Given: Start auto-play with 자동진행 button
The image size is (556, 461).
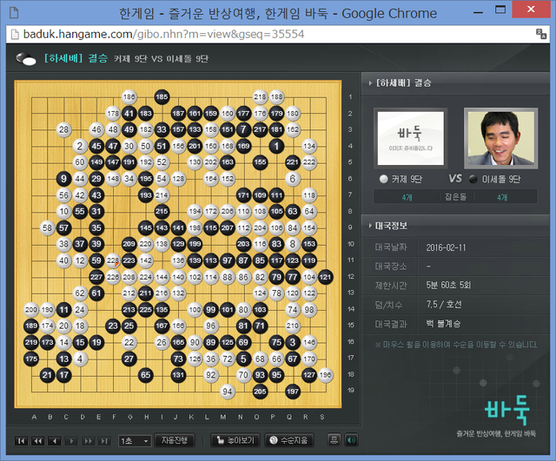Looking at the screenshot, I should pyautogui.click(x=175, y=440).
